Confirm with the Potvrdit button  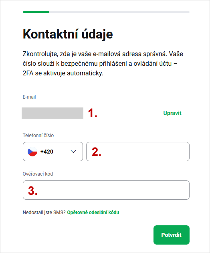click(172, 235)
